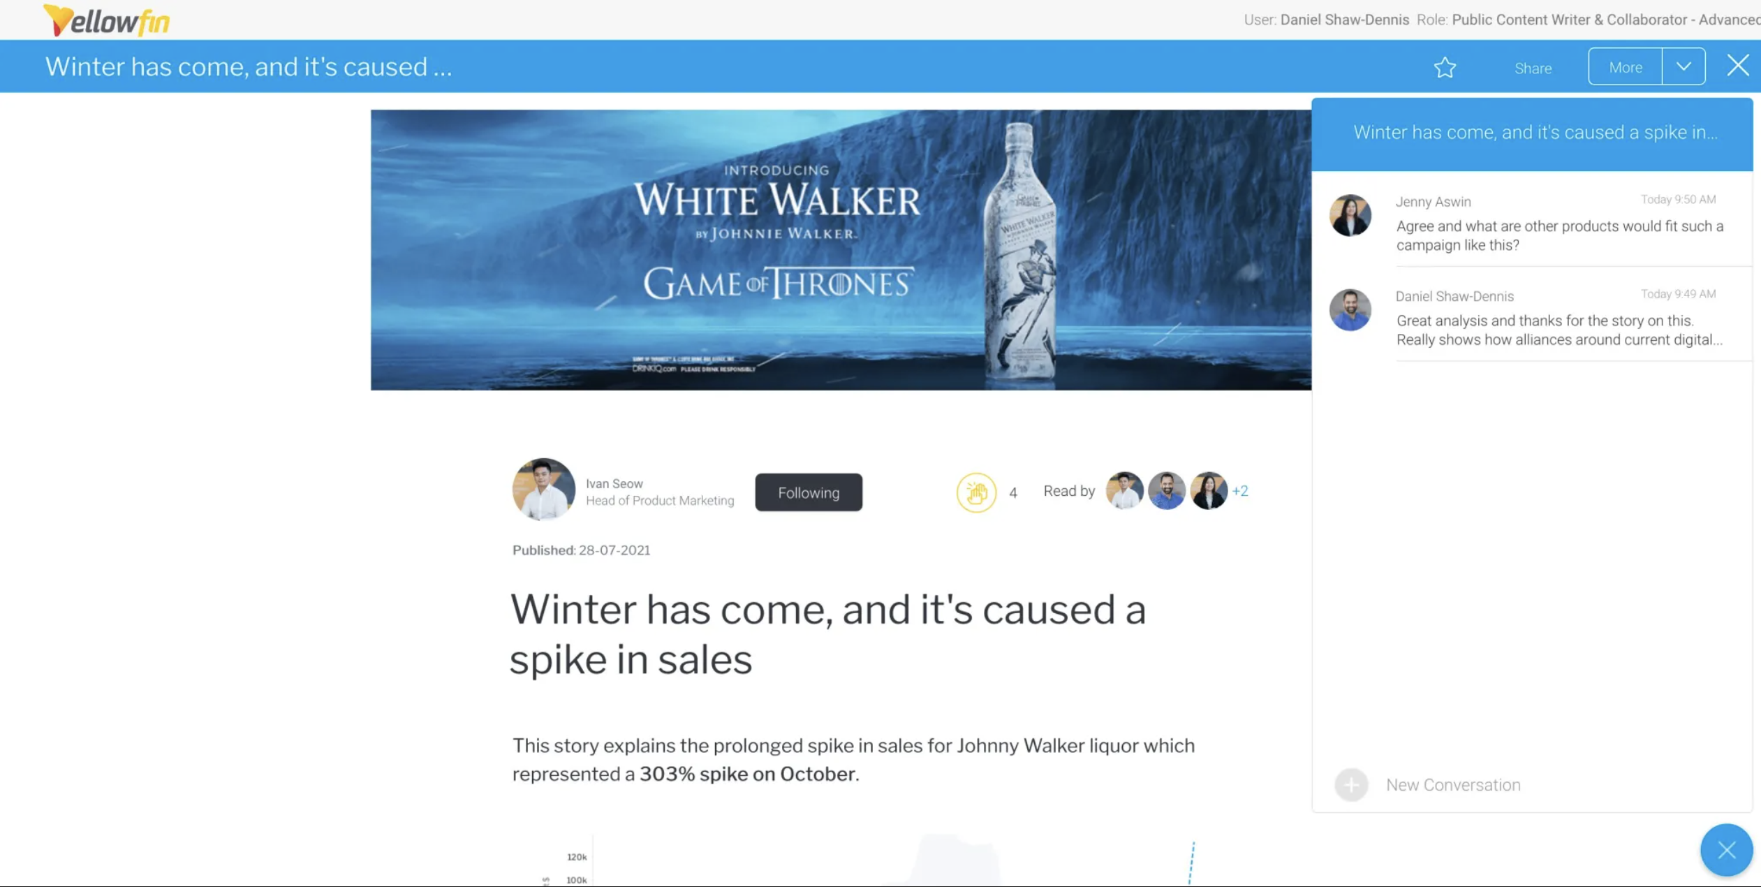This screenshot has width=1761, height=887.
Task: Open Jenny Aswin's comment avatar
Action: (x=1350, y=215)
